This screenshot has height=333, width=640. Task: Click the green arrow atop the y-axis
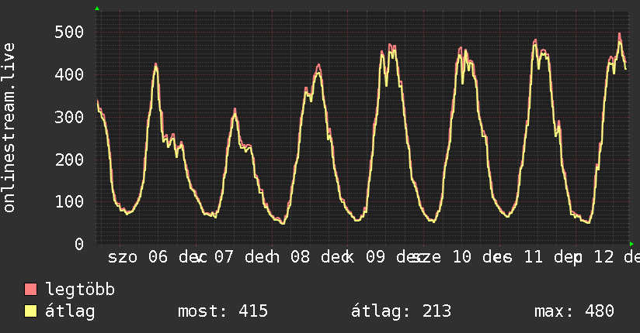click(x=97, y=9)
